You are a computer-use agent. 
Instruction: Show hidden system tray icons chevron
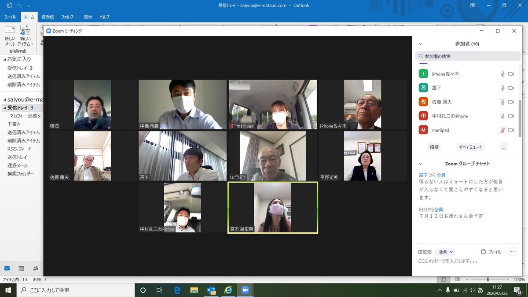(440, 290)
